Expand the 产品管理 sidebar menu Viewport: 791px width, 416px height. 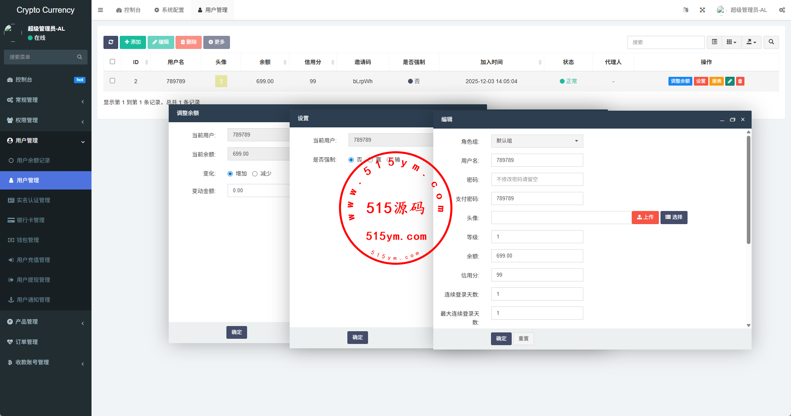tap(46, 322)
